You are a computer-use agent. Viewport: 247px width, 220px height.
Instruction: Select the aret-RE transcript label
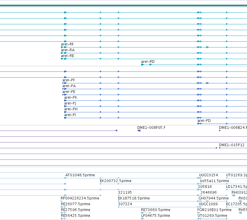pos(67,56)
